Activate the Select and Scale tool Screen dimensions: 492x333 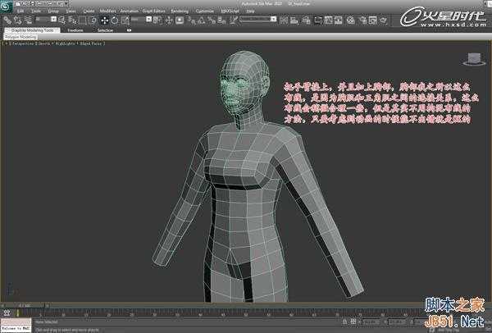[x=125, y=21]
